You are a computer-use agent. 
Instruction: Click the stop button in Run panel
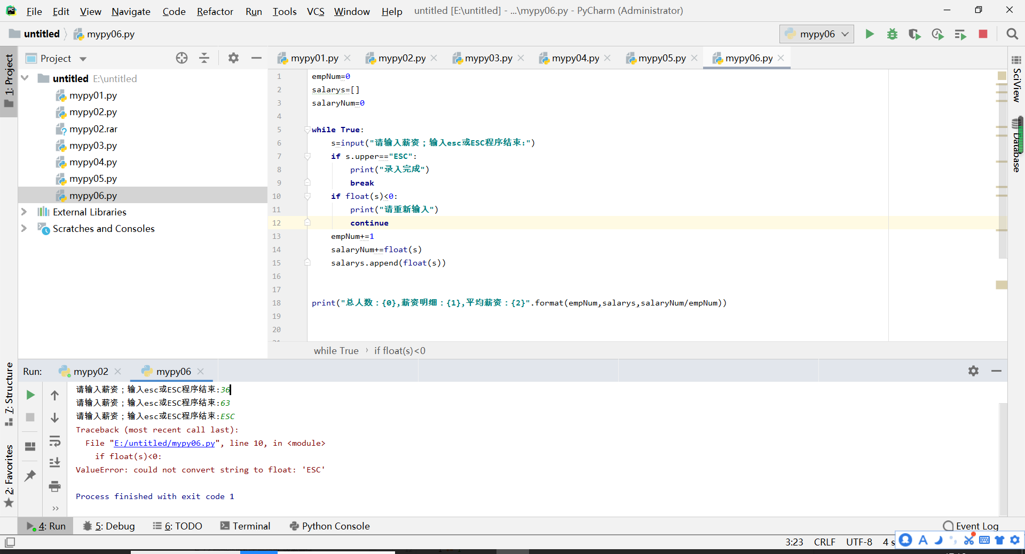30,417
